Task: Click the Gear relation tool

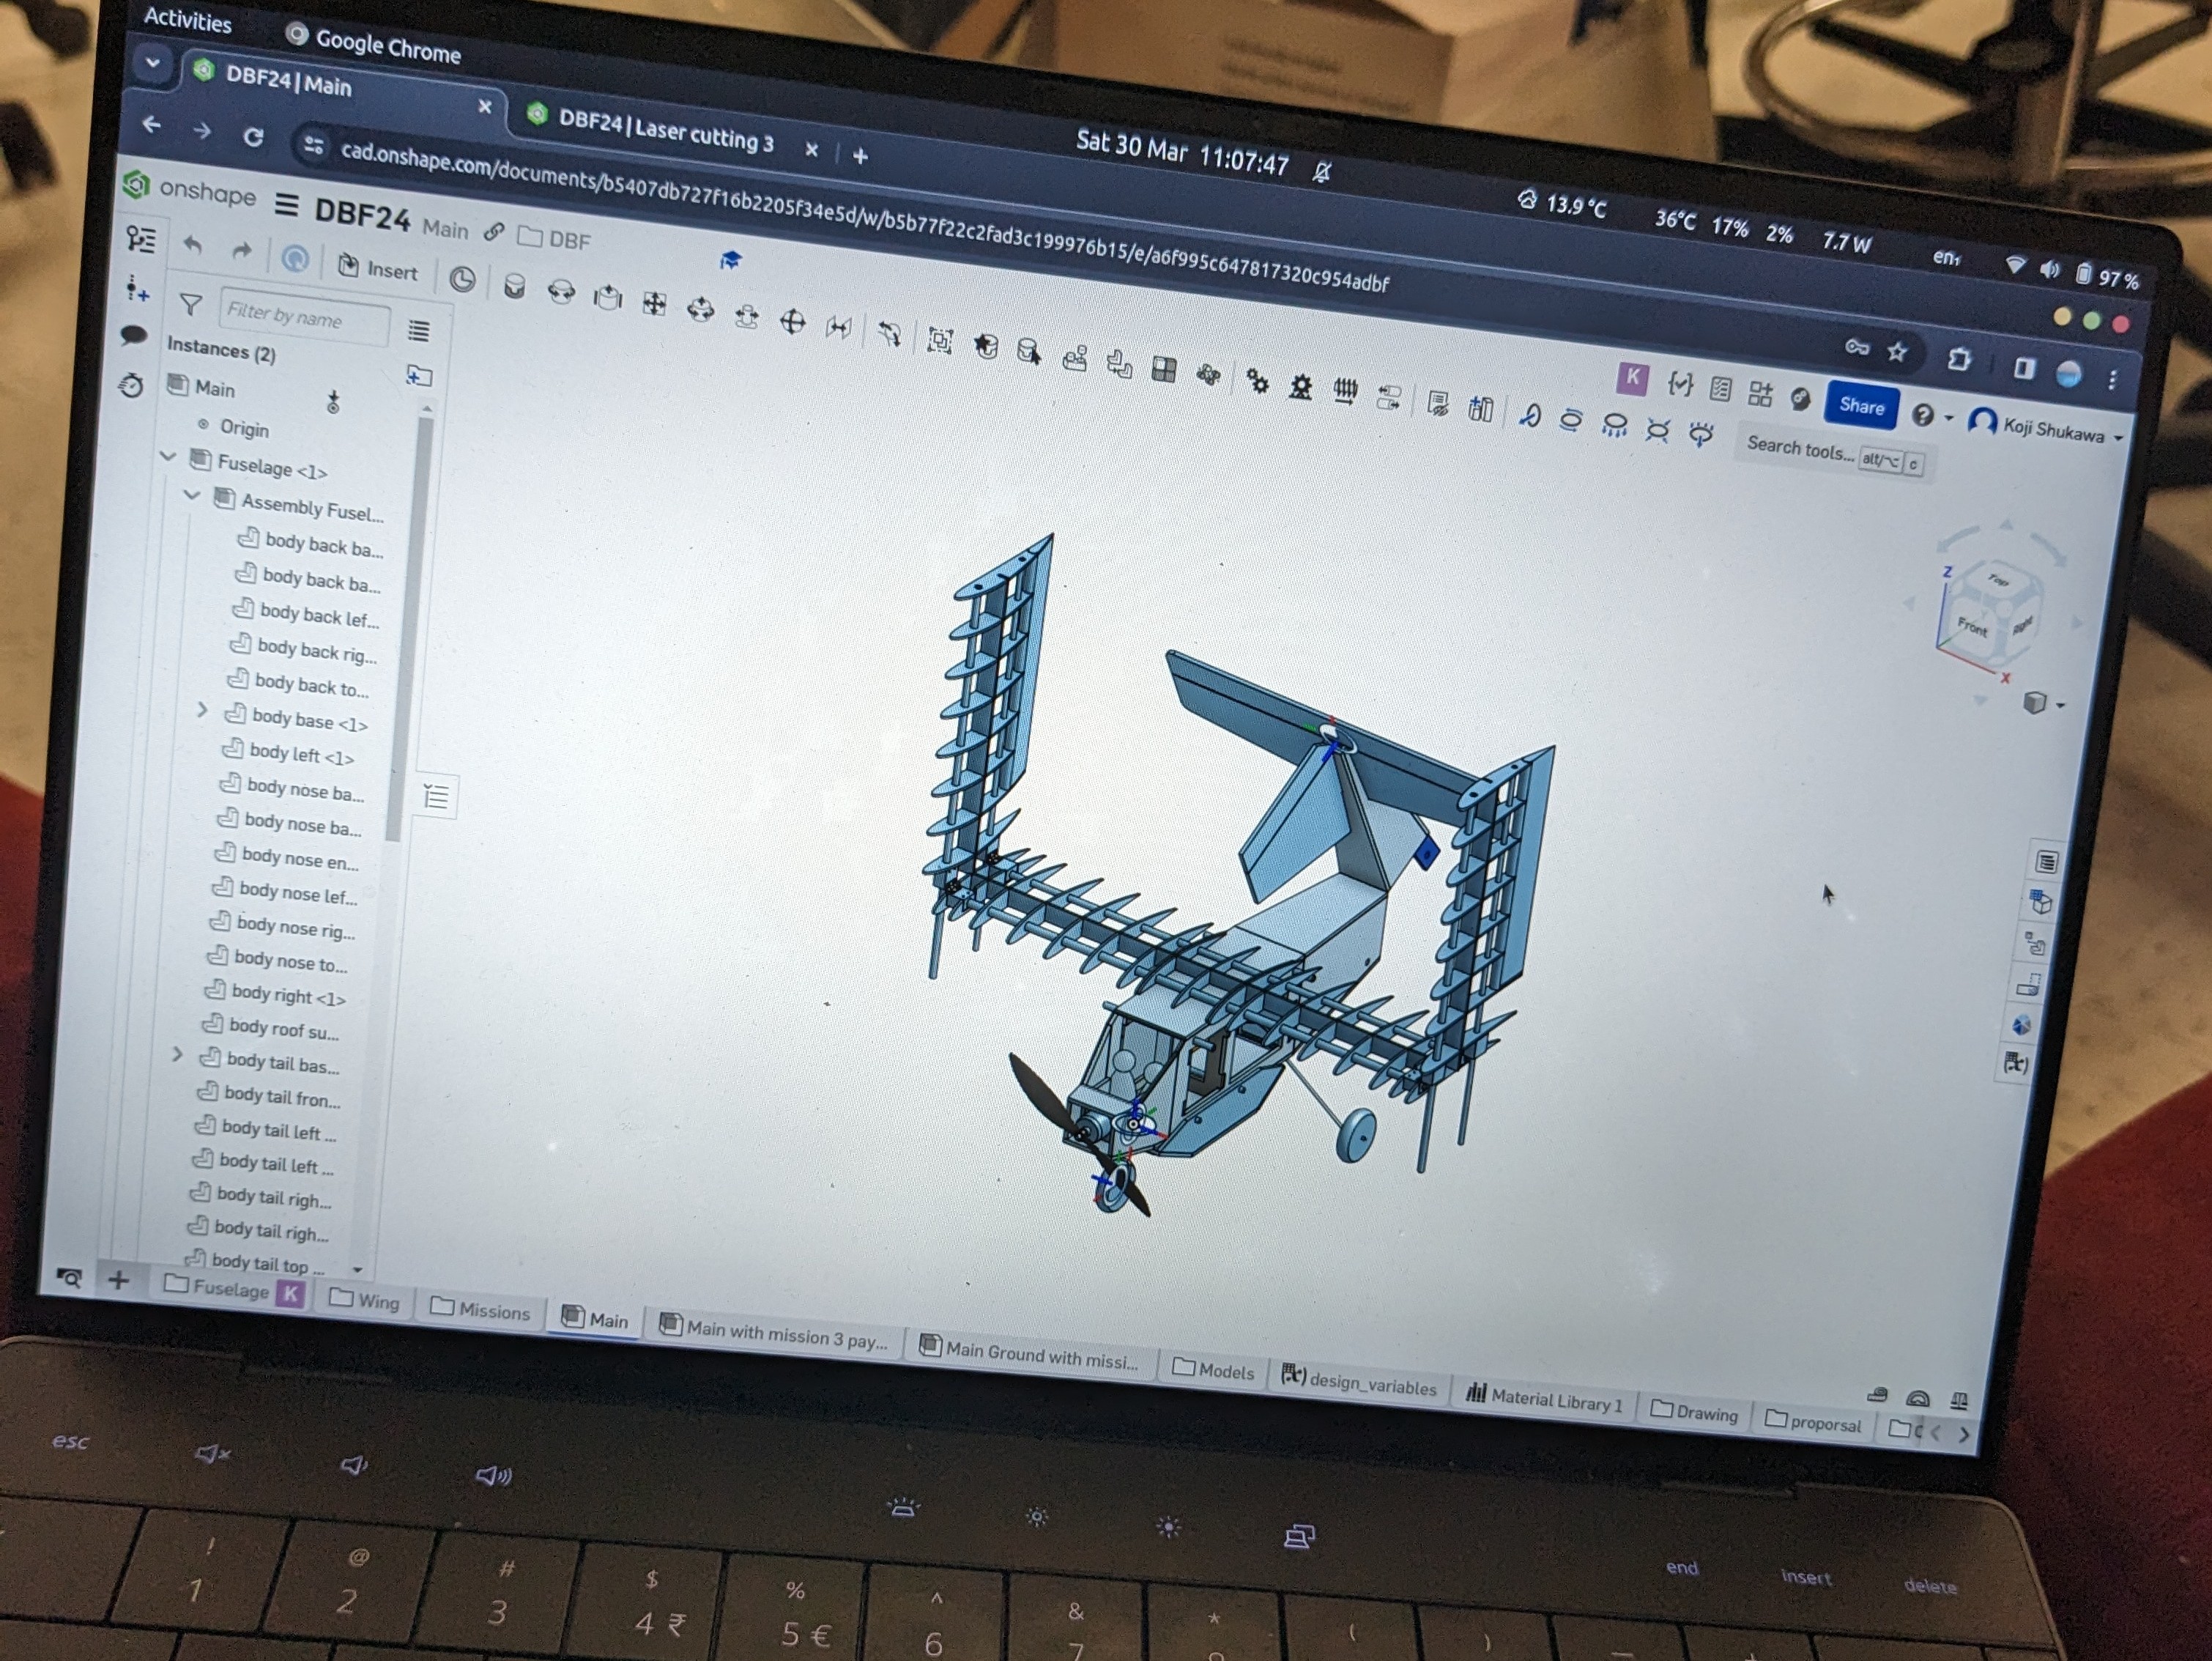Action: (x=1257, y=381)
